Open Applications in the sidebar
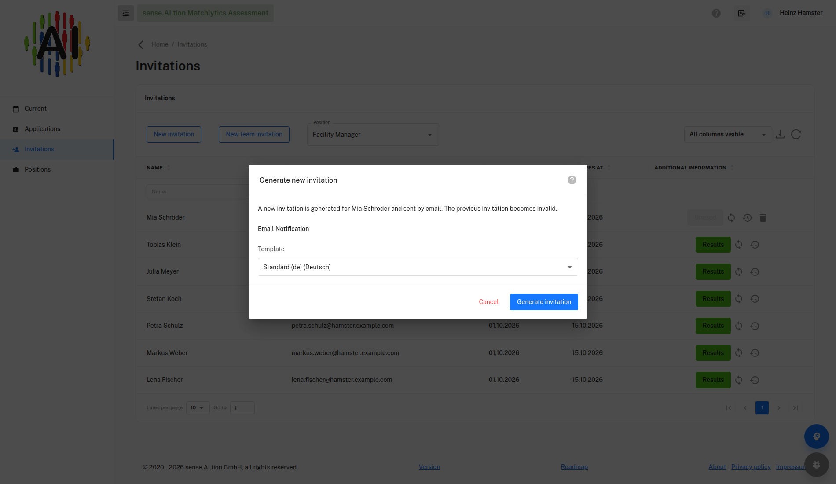The image size is (836, 484). click(x=57, y=129)
